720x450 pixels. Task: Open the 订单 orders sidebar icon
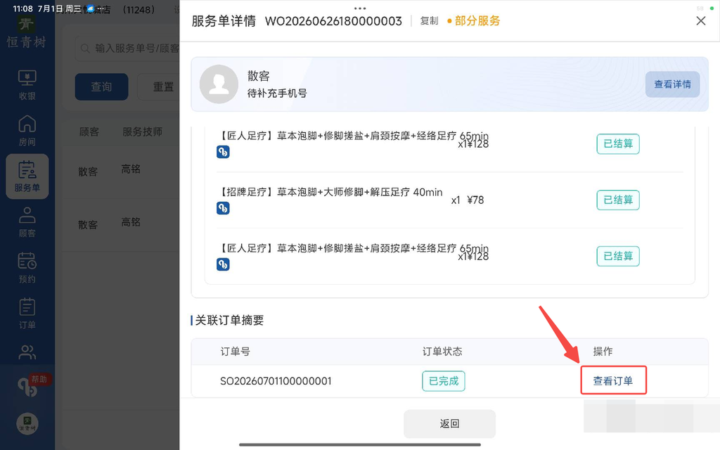tap(27, 314)
